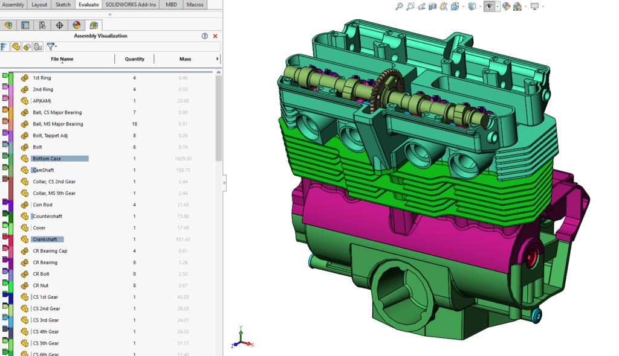Click the color slider handle beside 2nd Ring

(x=5, y=86)
